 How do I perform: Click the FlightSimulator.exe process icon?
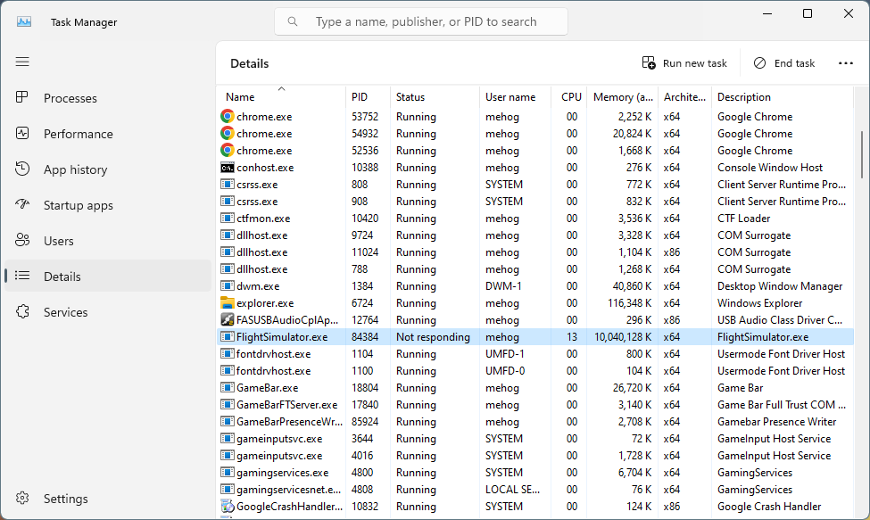point(227,336)
